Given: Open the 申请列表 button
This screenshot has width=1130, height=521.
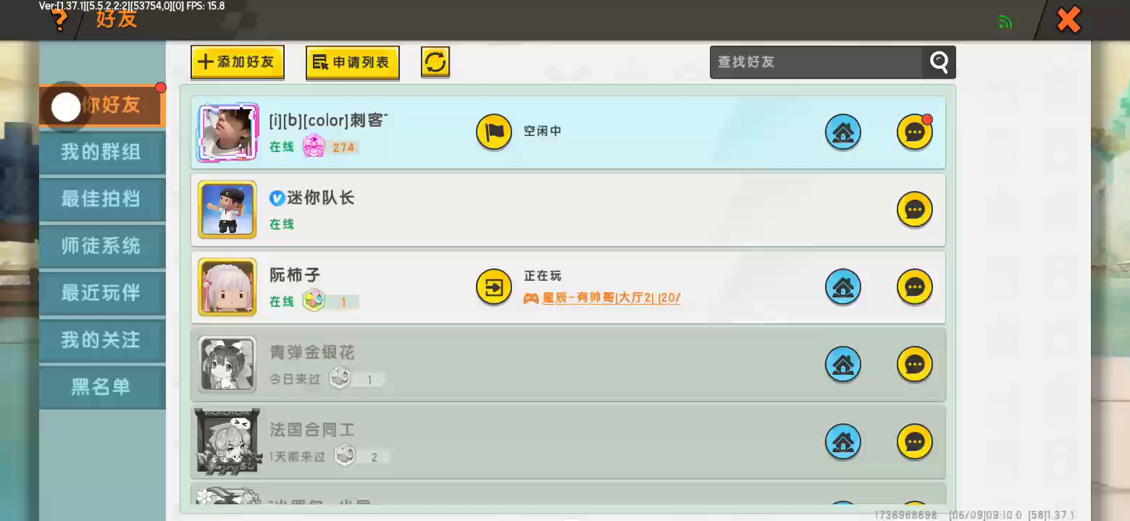Looking at the screenshot, I should pyautogui.click(x=353, y=62).
